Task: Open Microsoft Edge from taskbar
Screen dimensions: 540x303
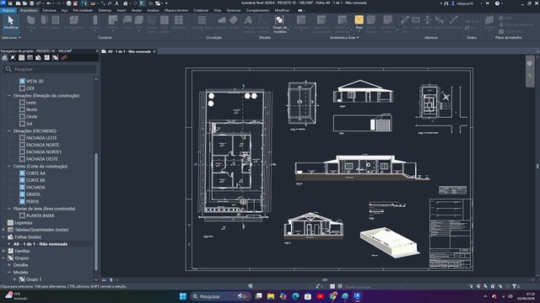Action: (295, 296)
